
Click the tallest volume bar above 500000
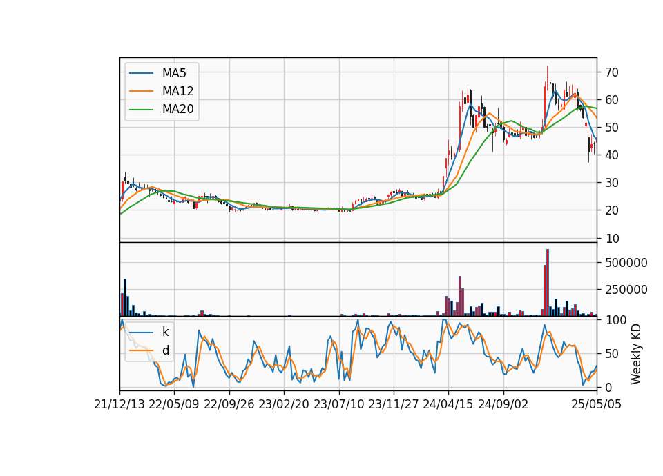coord(548,283)
